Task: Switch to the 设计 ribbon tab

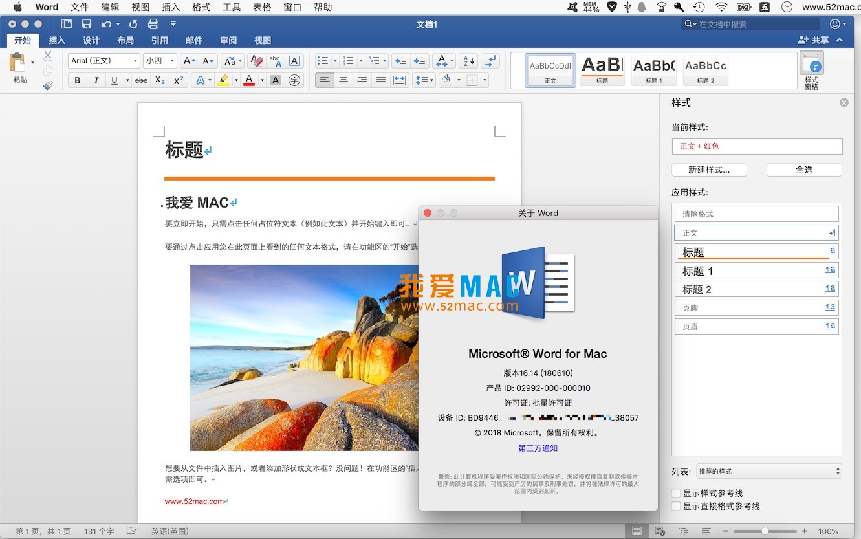Action: 91,40
